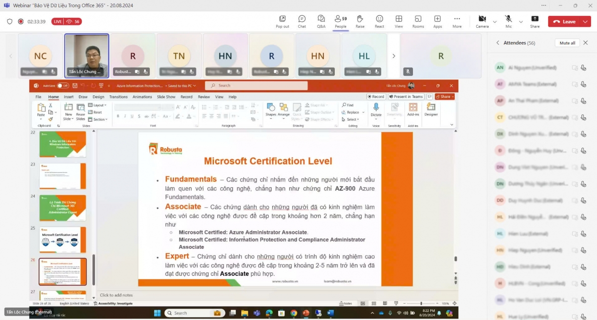
Task: Open the Designer pane
Action: (x=431, y=110)
